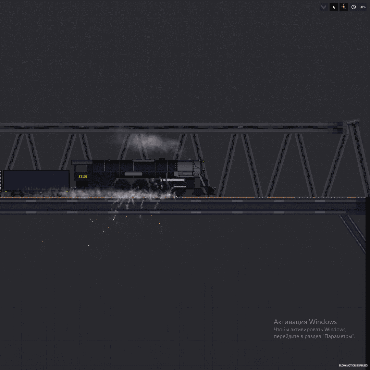Toggle slow motion via clock icon
The width and height of the screenshot is (370, 370).
[x=354, y=7]
